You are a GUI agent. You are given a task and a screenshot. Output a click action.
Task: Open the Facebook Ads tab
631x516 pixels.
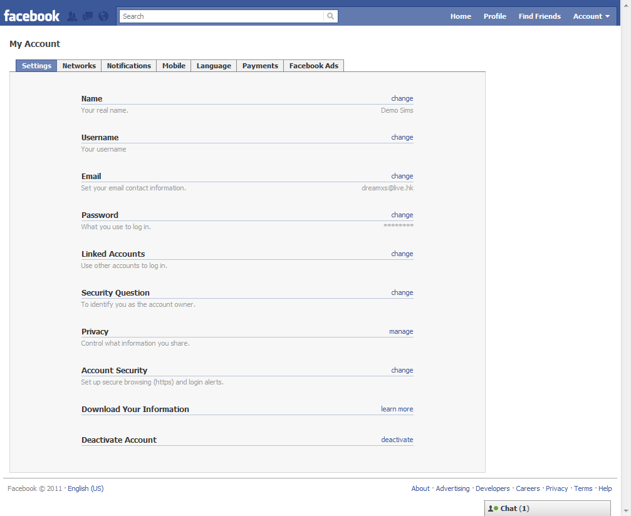[314, 66]
